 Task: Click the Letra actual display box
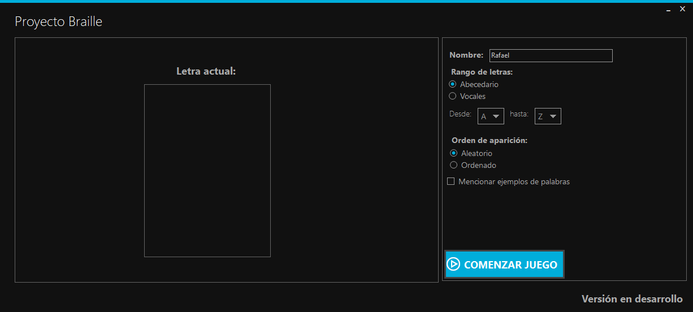click(x=207, y=171)
